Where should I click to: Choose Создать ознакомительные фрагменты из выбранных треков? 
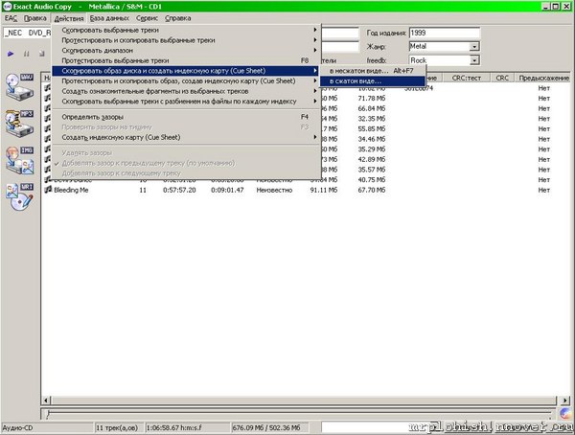pyautogui.click(x=186, y=91)
